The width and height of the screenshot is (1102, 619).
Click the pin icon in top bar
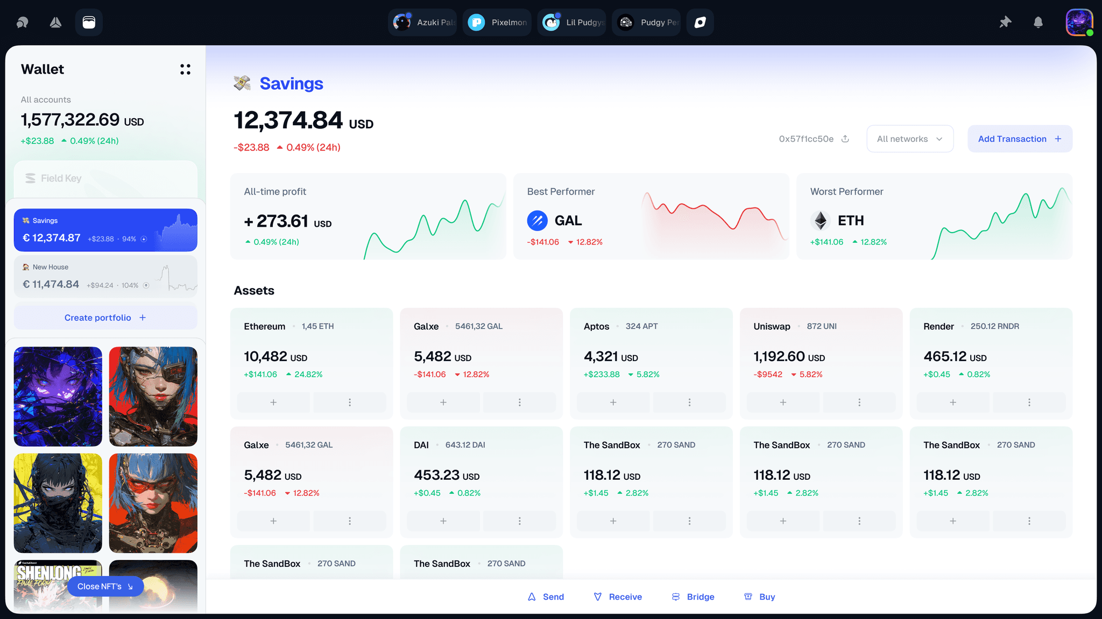[1005, 23]
